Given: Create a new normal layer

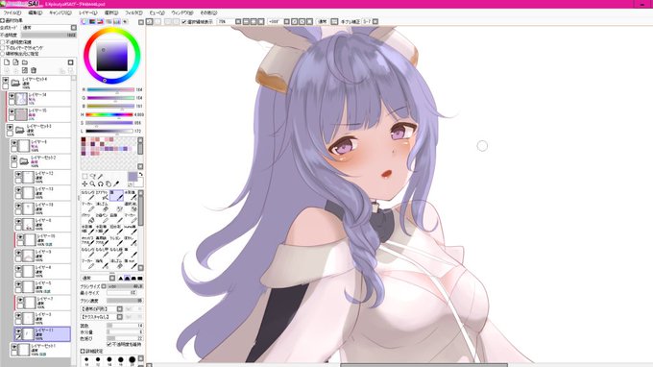Looking at the screenshot, I should click(x=7, y=62).
